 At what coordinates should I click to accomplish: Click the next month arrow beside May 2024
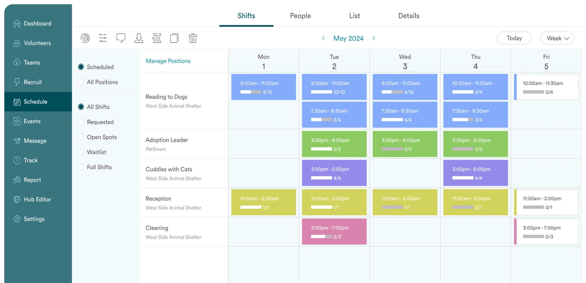point(373,38)
